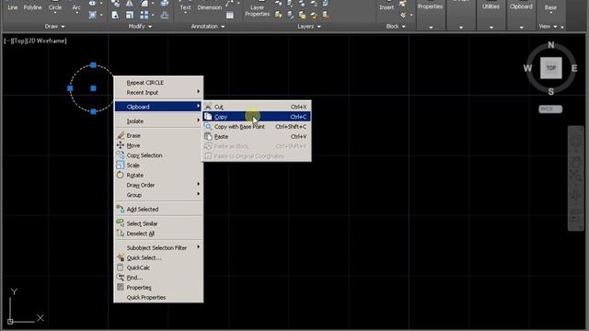Expand the Group submenu

tap(158, 195)
